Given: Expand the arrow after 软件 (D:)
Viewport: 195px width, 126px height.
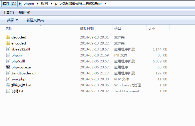Looking at the screenshot, I should pos(20,3).
